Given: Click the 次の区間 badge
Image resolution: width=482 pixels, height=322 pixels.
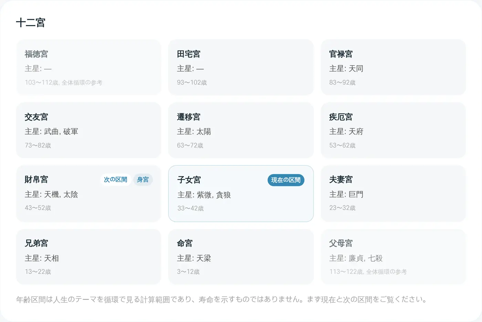Looking at the screenshot, I should coord(116,180).
